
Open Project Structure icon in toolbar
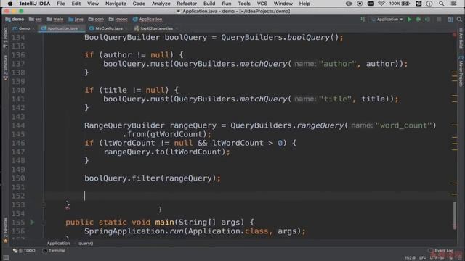pos(450,20)
